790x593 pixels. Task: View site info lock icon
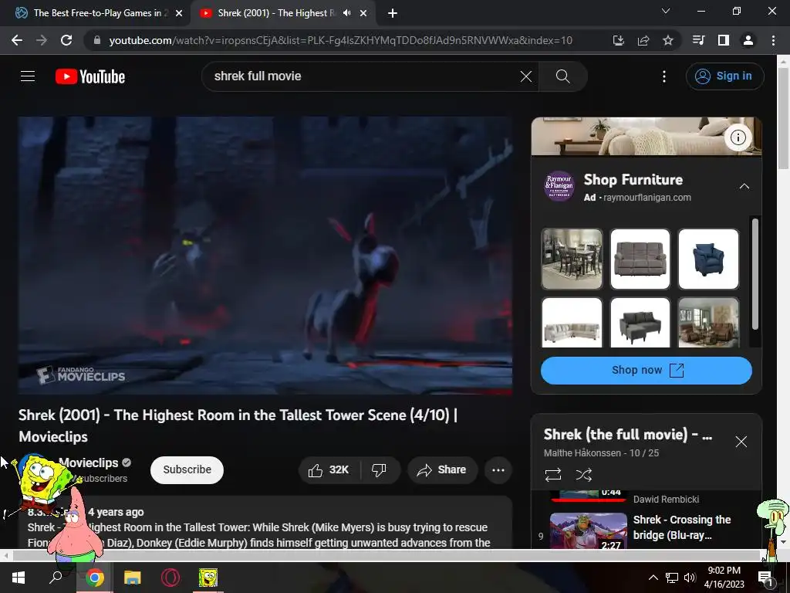[97, 40]
